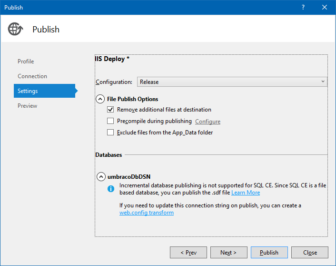Collapse the File Publish Options section
Screen dimensions: 336x266
click(100, 99)
